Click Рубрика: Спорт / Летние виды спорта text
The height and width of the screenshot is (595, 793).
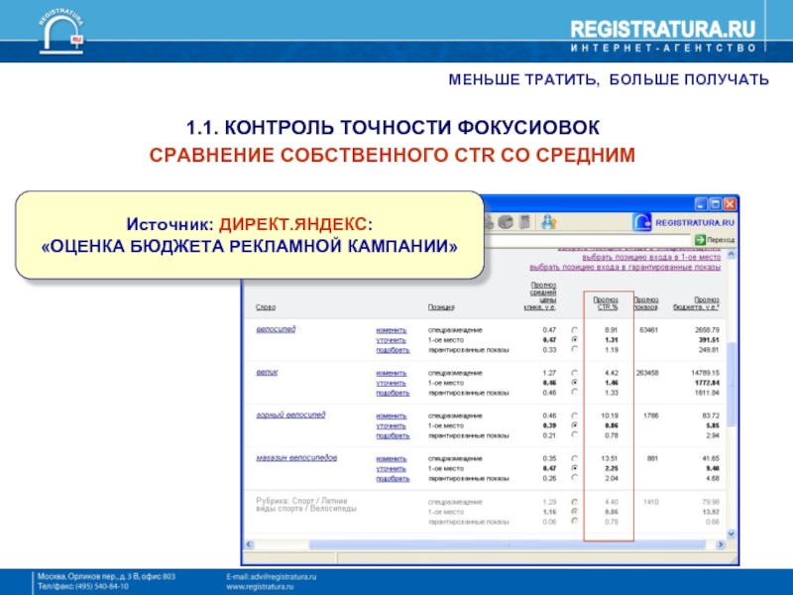click(306, 505)
